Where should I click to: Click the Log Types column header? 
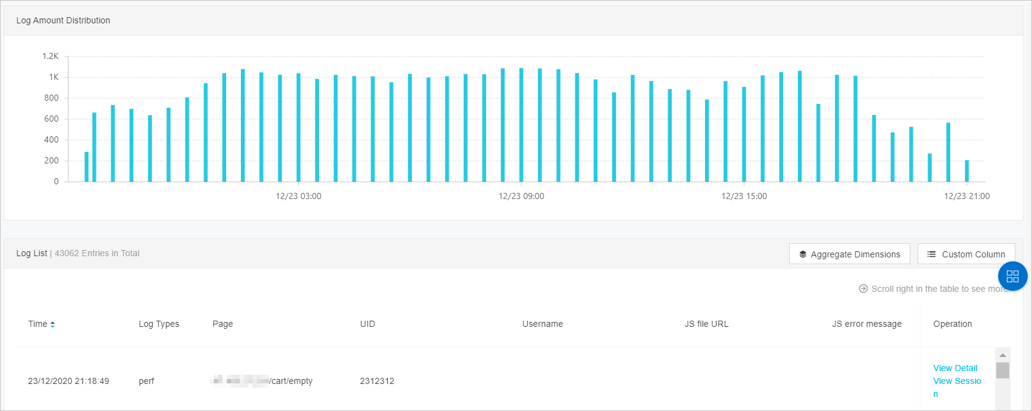(159, 324)
